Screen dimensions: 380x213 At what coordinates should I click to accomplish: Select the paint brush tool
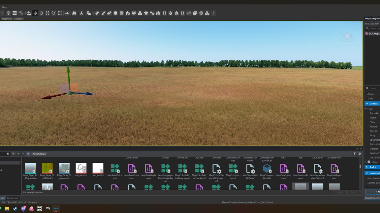pyautogui.click(x=103, y=13)
